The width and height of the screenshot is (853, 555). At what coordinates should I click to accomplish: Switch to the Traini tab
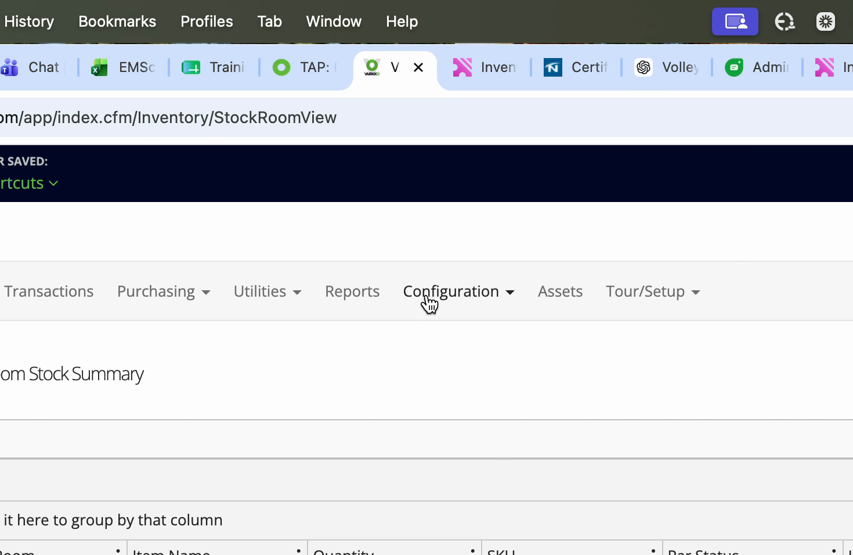point(214,67)
